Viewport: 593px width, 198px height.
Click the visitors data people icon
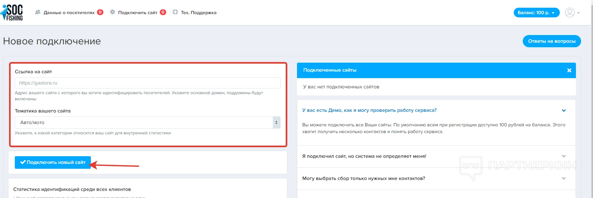(x=38, y=12)
